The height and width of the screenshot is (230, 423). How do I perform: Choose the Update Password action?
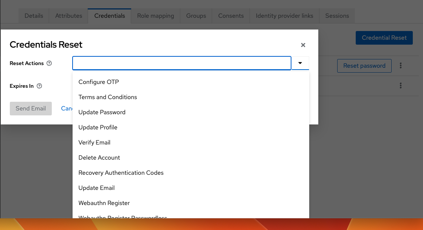point(102,112)
